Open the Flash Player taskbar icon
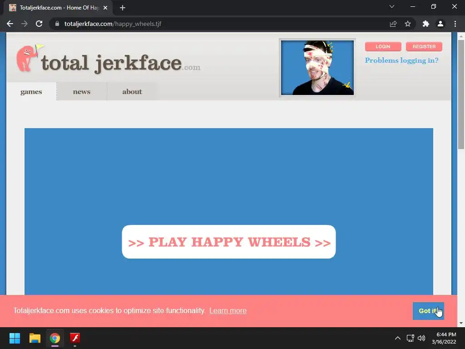The width and height of the screenshot is (465, 349). pyautogui.click(x=75, y=338)
